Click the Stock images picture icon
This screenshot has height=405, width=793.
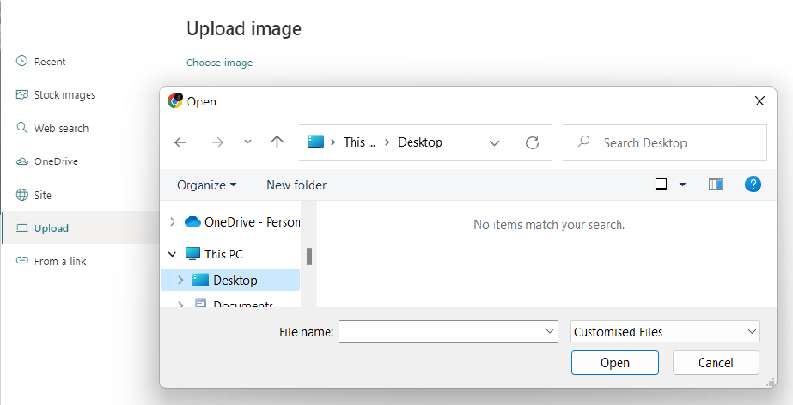click(x=21, y=94)
